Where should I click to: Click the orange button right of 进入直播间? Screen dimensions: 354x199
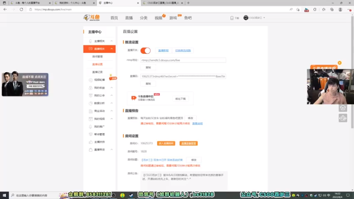pos(189,143)
